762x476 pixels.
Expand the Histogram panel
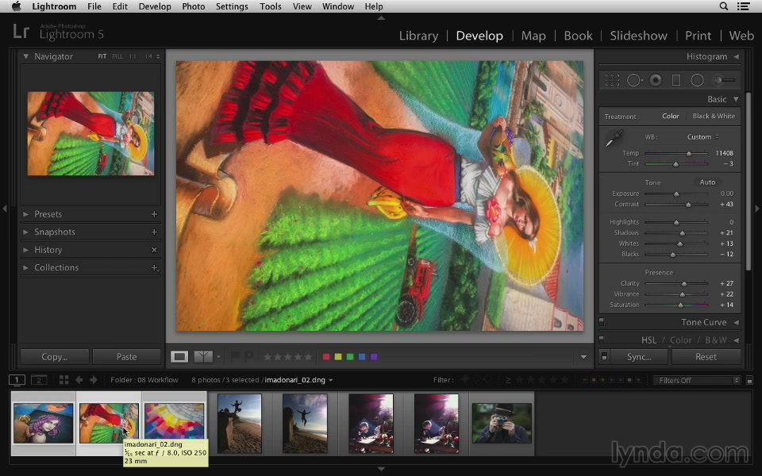pos(737,57)
